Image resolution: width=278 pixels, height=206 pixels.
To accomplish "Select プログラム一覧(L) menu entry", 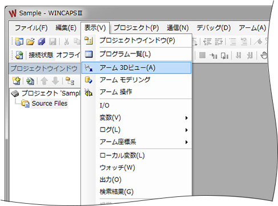I will tap(136, 54).
